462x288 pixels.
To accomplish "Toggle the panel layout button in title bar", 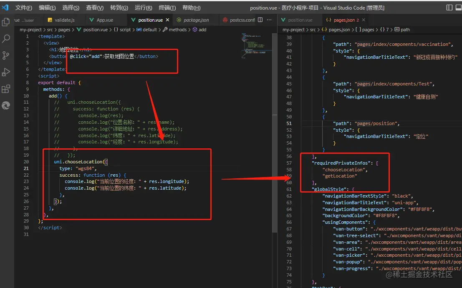I will 458,8.
